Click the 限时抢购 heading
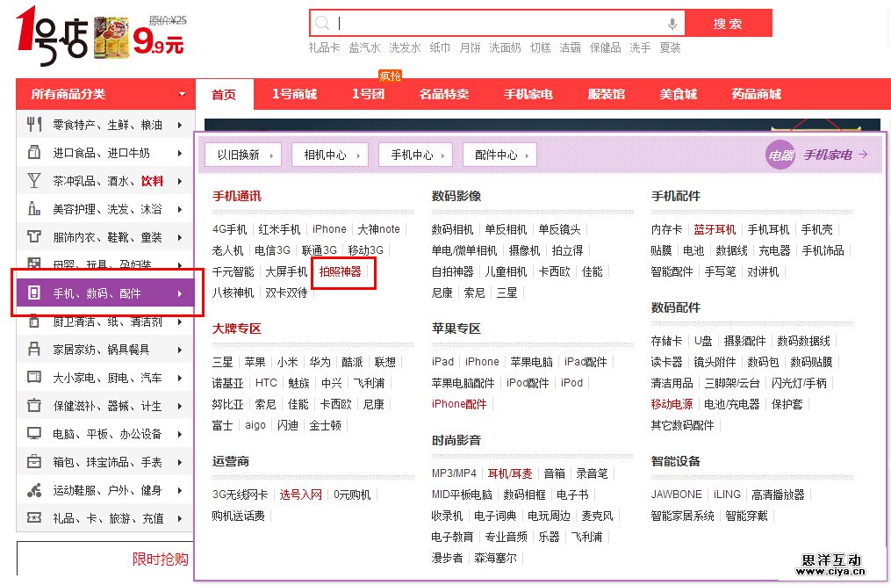Viewport: 891px width, 585px height. (161, 559)
